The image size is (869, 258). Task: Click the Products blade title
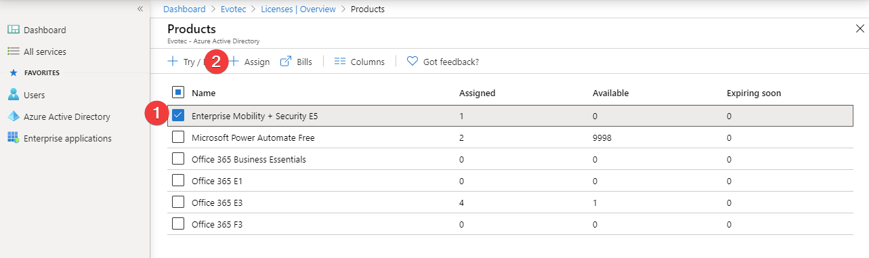coord(192,28)
